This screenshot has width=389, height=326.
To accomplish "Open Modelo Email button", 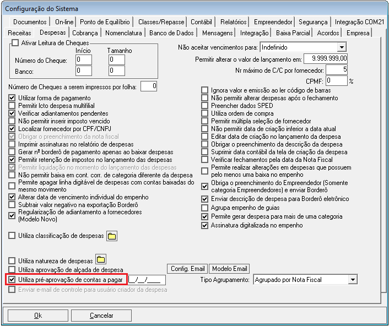I will [229, 269].
